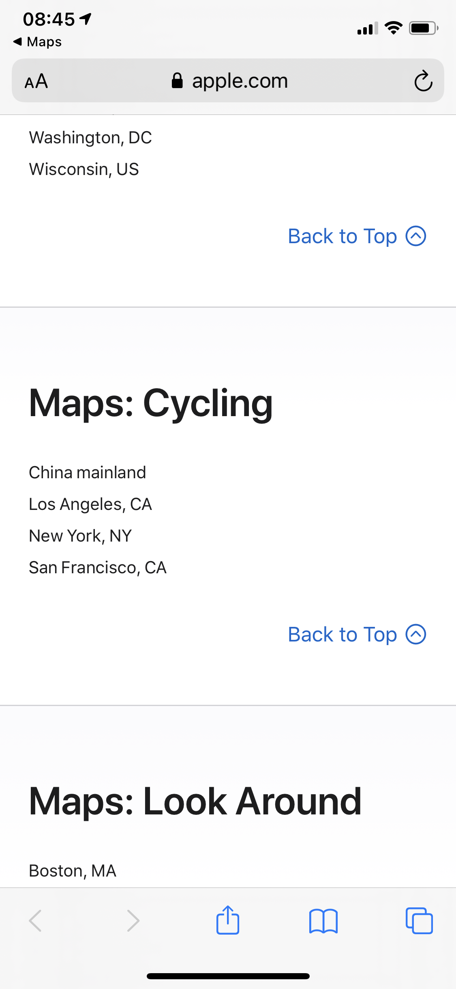
Task: Tap the home indicator bar
Action: point(228,976)
